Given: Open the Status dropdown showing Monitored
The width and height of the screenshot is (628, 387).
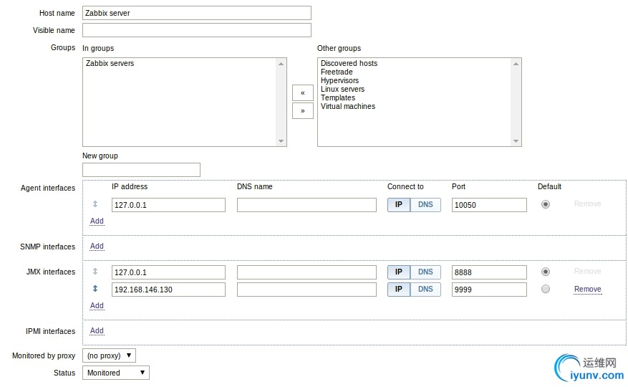Looking at the screenshot, I should [116, 373].
